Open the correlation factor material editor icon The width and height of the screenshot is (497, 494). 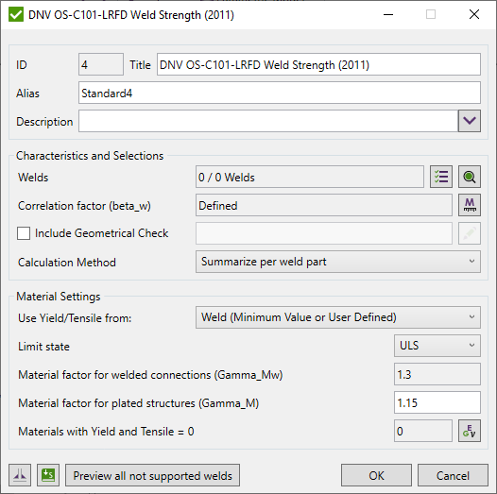tap(469, 205)
